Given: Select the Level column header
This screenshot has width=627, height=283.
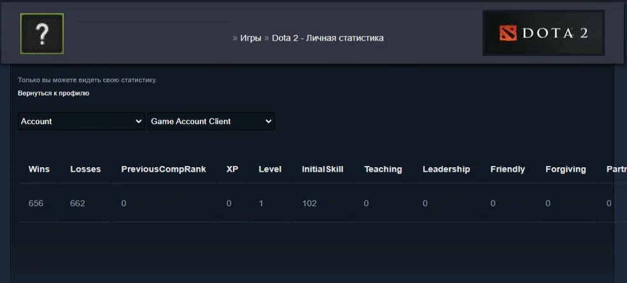Looking at the screenshot, I should coord(270,169).
